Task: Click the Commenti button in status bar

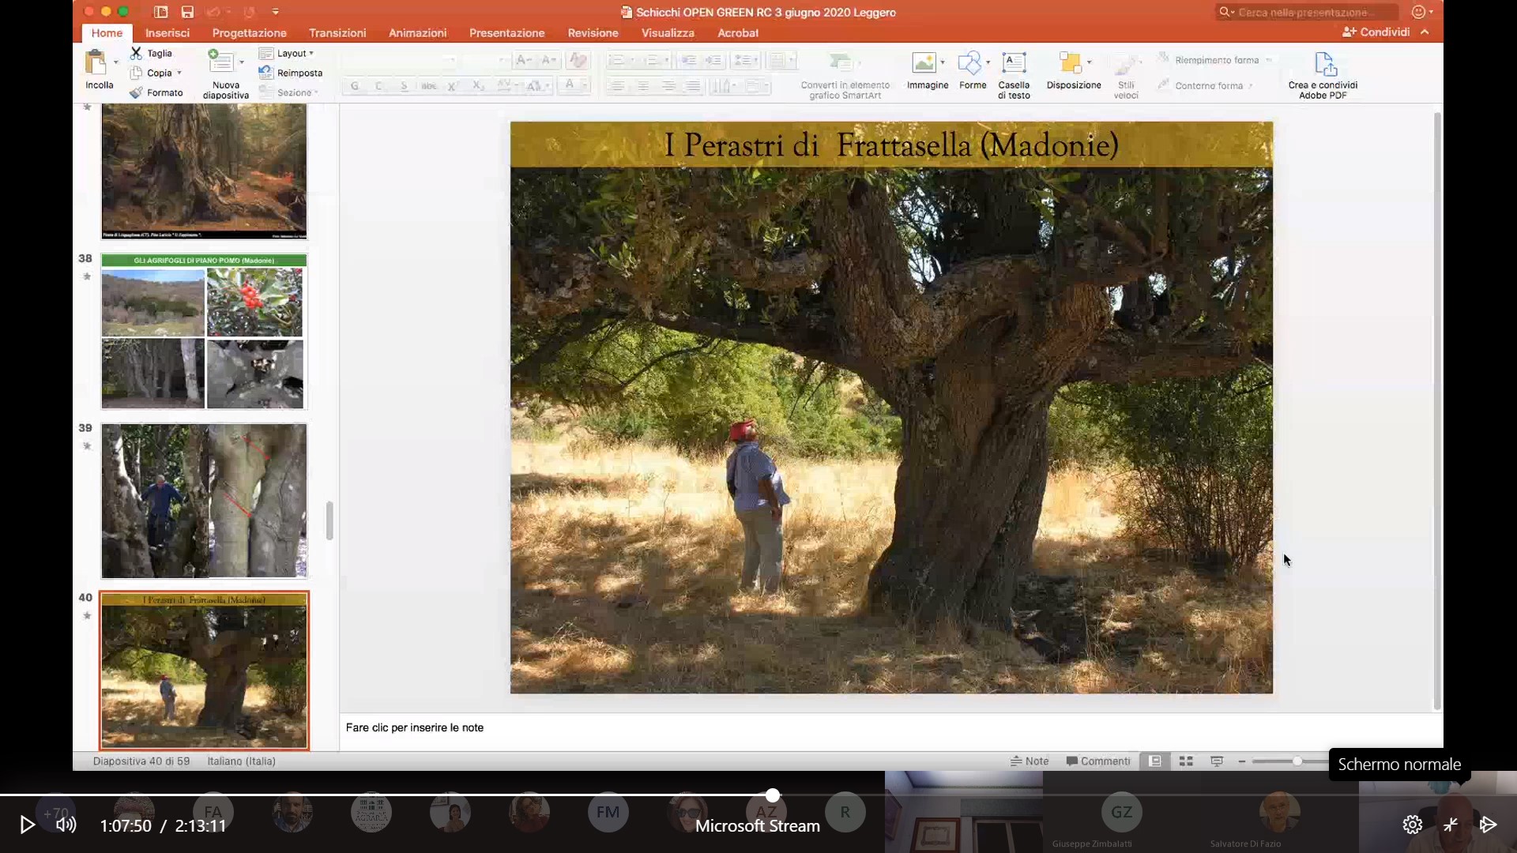Action: (1098, 761)
